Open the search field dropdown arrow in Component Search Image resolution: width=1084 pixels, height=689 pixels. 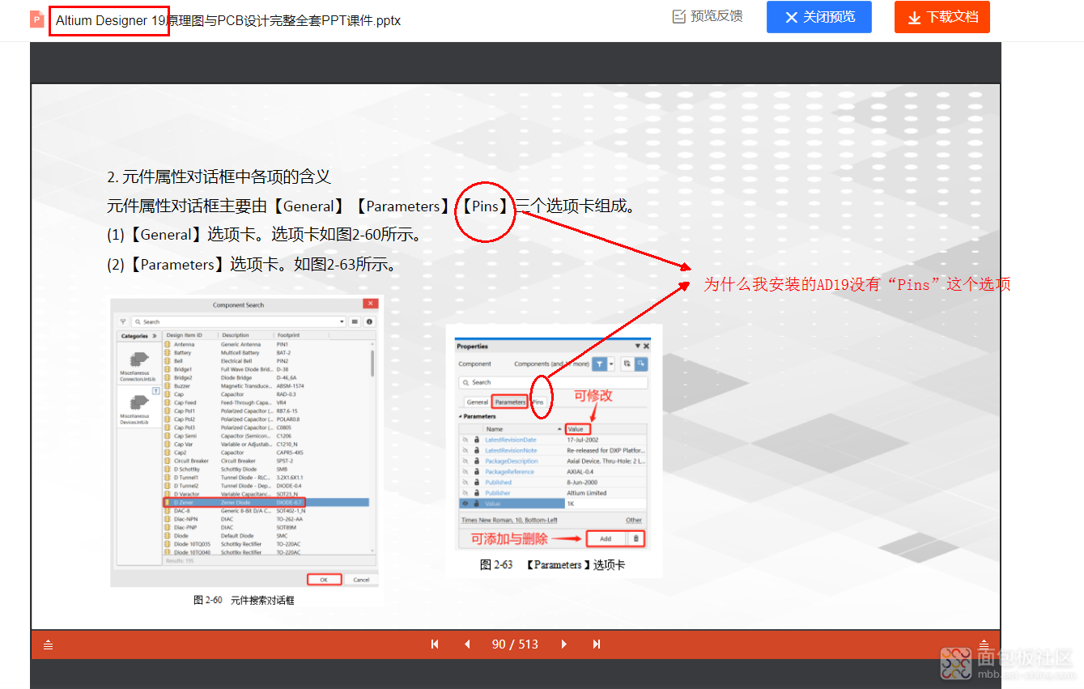[342, 321]
